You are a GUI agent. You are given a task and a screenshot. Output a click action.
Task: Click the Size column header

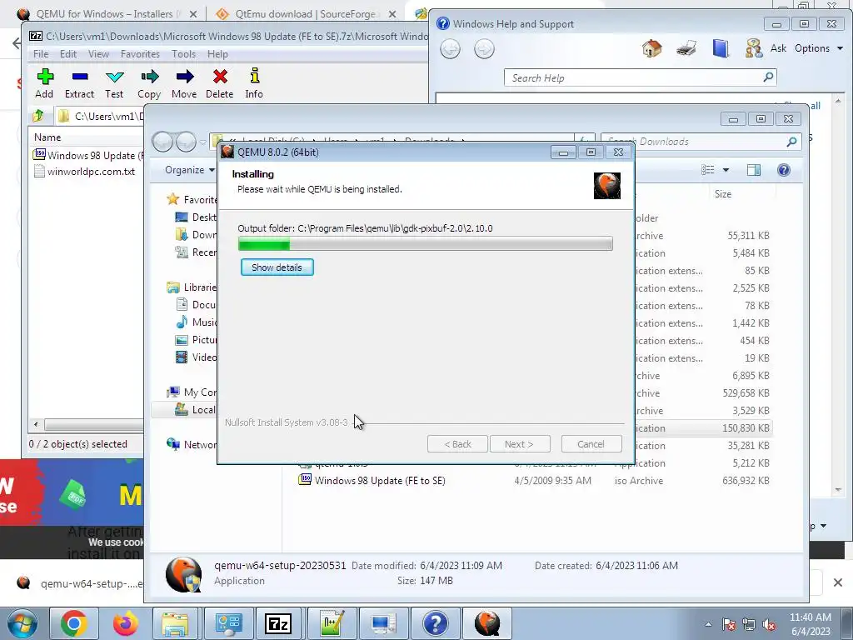(x=723, y=194)
